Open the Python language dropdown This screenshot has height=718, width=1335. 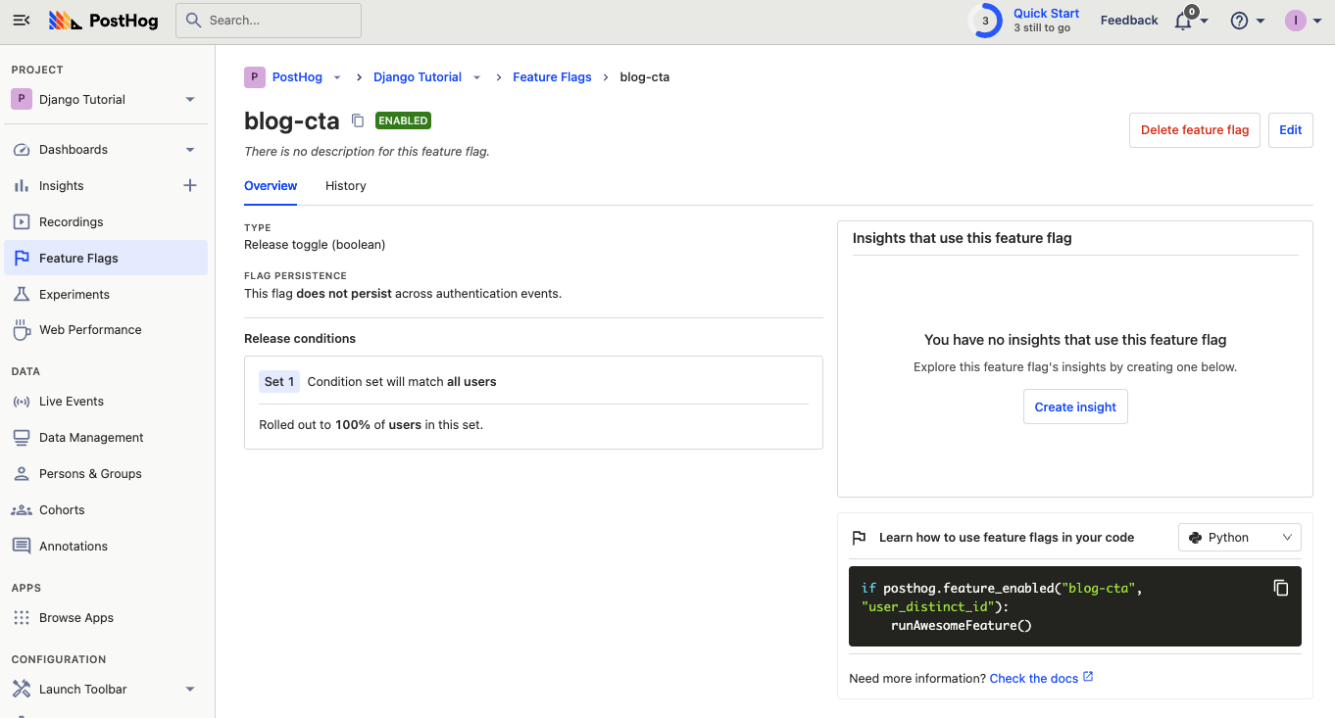[x=1239, y=538]
